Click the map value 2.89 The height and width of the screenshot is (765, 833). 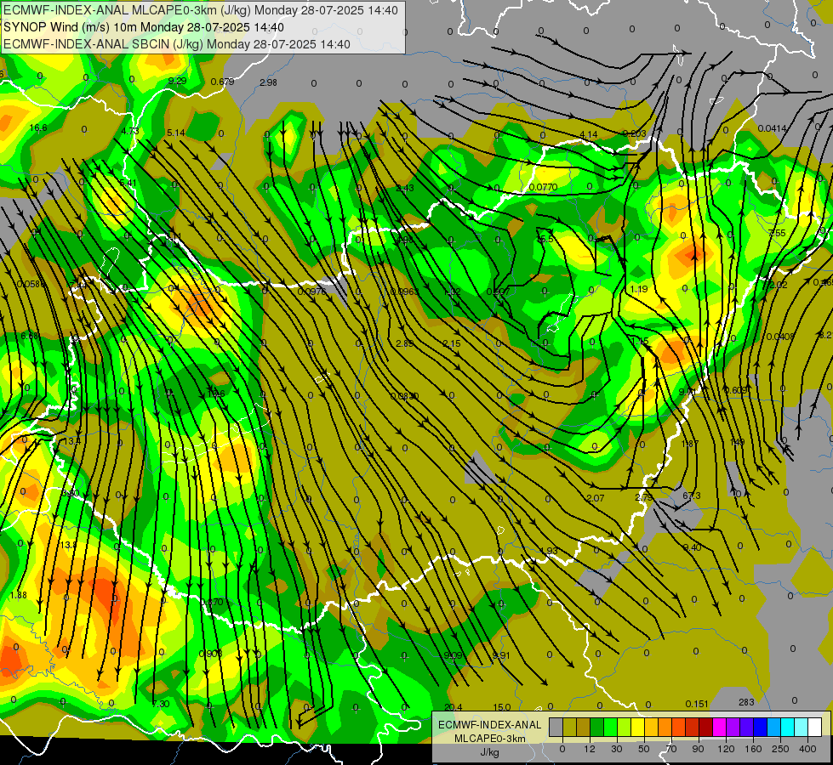[x=404, y=343]
